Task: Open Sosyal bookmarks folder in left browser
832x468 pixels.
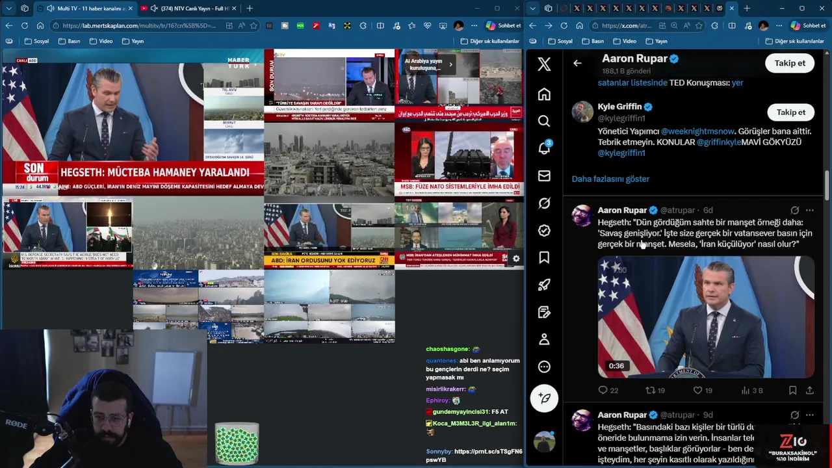Action: point(36,41)
